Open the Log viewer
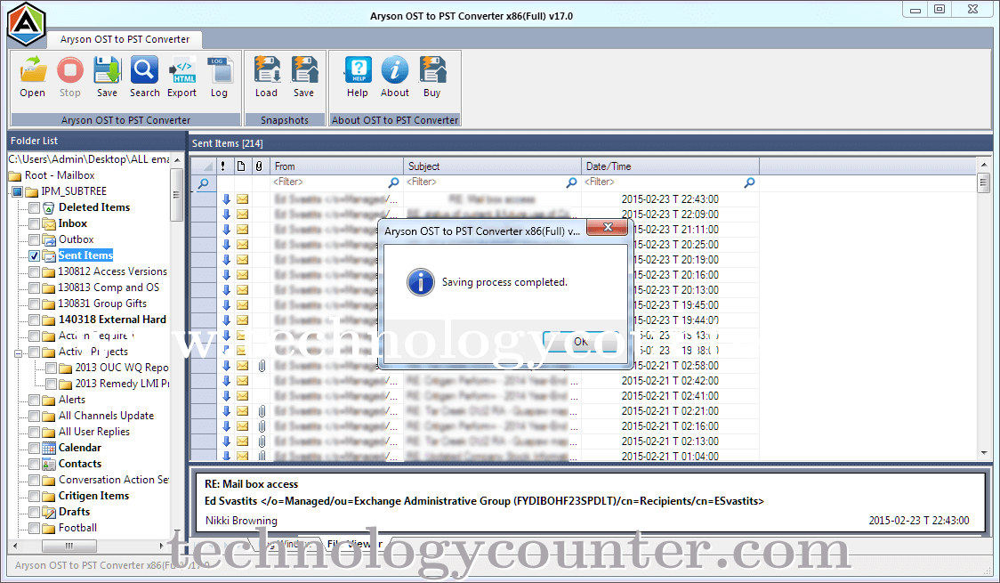 point(220,70)
